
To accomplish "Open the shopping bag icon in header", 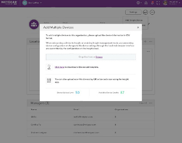I will [146, 3].
